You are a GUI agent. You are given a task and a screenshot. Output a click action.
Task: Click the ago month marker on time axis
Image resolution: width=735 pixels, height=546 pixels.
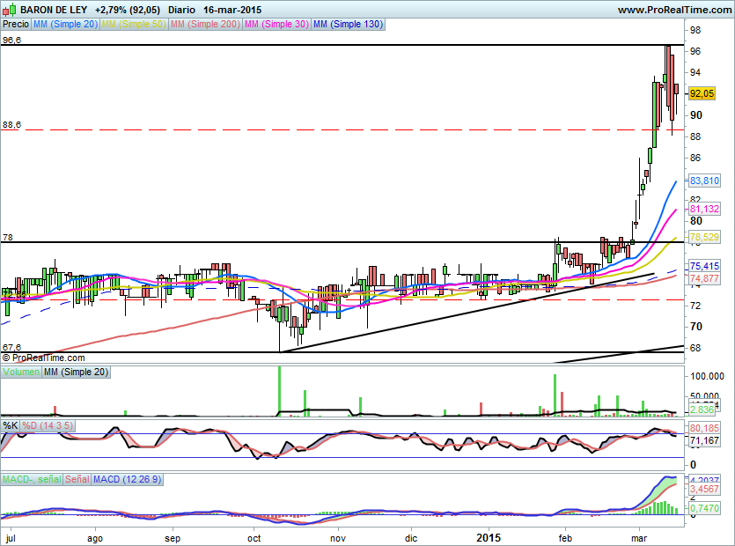(x=95, y=538)
